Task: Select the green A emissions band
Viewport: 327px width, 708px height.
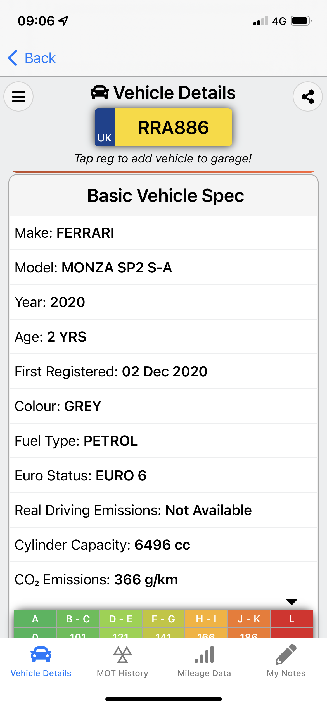Action: point(35,624)
